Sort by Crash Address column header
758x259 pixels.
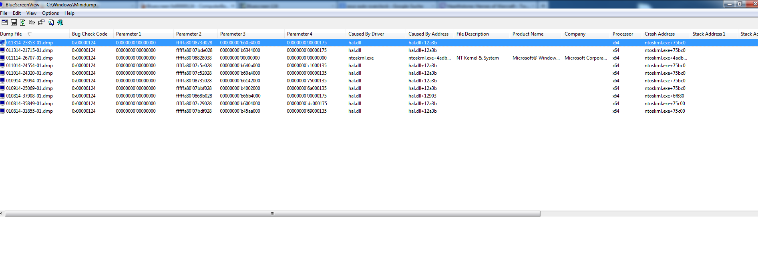click(666, 34)
